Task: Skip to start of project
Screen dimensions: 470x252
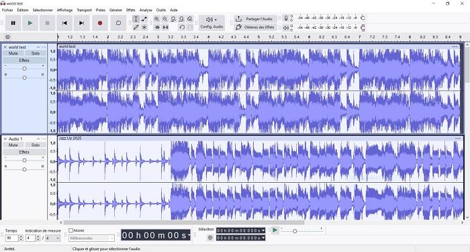Action: point(64,23)
